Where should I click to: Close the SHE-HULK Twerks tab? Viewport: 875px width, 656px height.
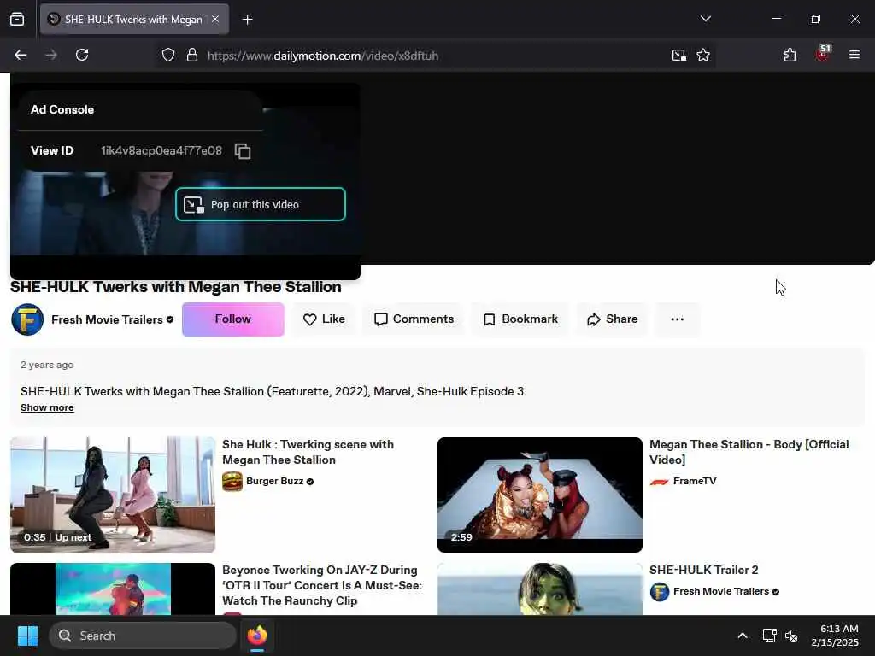215,19
